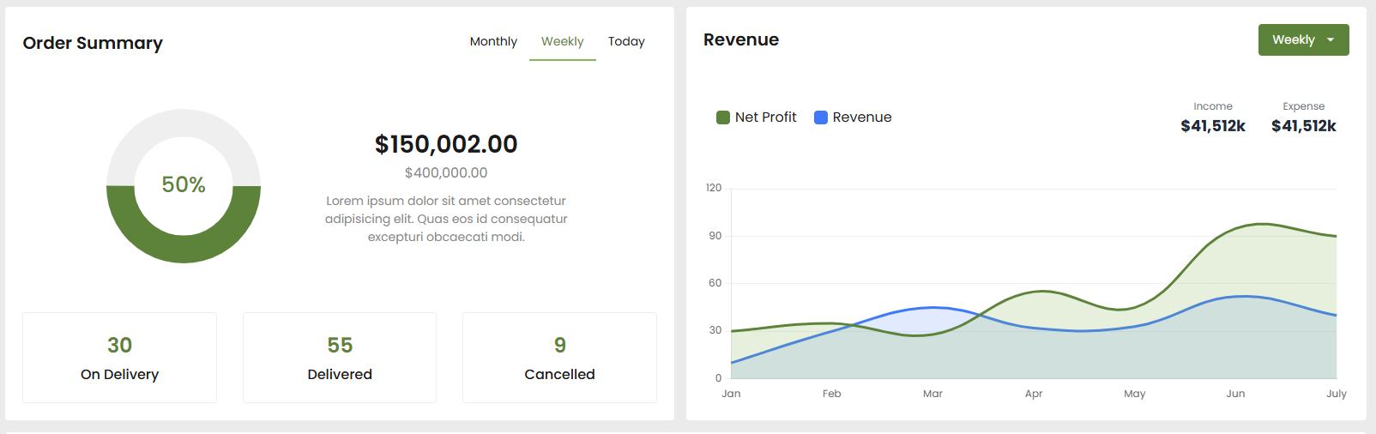1376x434 pixels.
Task: Click the Jun label on chart axis
Action: point(1235,394)
